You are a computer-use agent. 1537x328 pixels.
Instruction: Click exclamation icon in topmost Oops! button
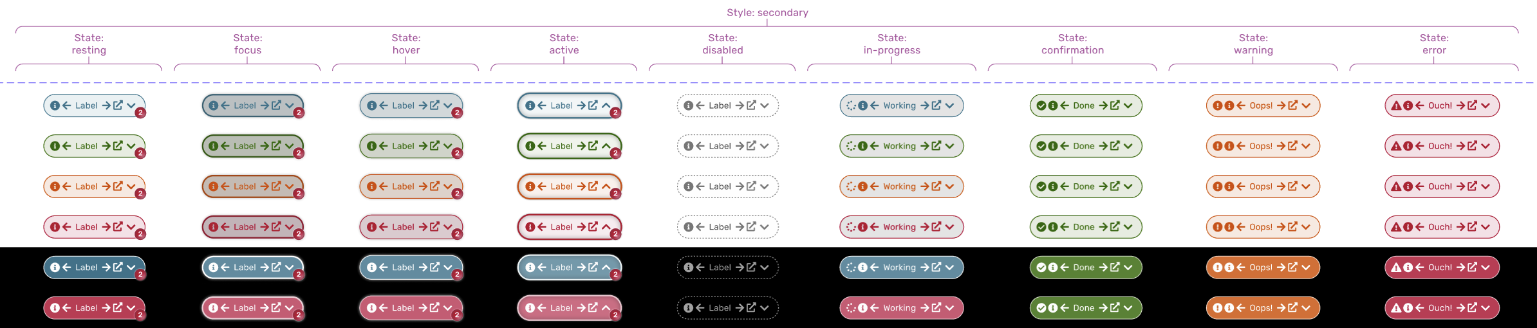[1218, 105]
